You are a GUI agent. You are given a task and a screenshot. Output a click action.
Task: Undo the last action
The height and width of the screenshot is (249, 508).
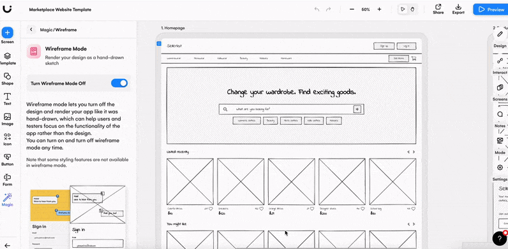(317, 10)
